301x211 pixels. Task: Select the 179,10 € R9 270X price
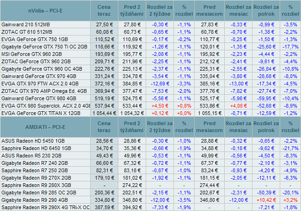(104, 178)
